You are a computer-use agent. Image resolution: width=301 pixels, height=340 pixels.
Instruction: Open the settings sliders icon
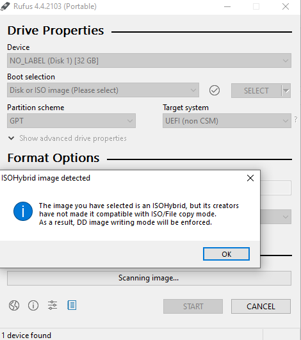pos(53,305)
